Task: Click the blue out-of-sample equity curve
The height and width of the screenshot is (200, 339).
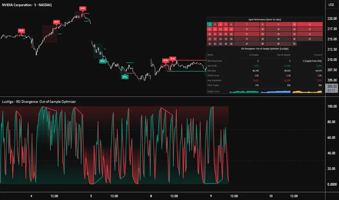Action: tap(276, 92)
